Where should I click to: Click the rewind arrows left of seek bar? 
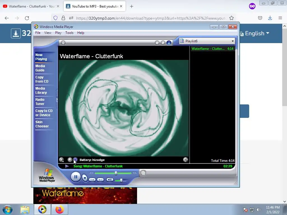pyautogui.click(x=92, y=173)
